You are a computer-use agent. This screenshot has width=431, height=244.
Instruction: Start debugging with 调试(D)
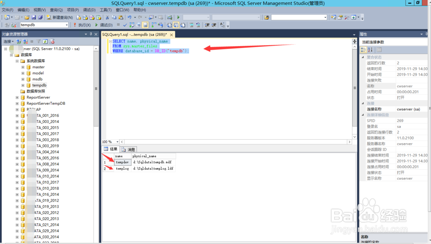point(104,25)
